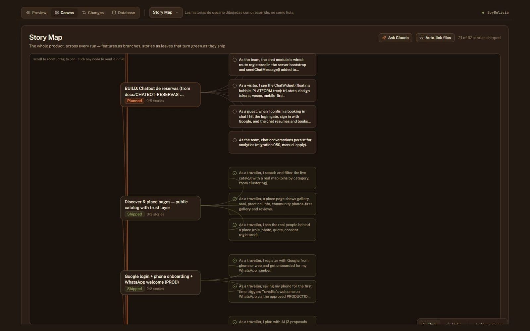The width and height of the screenshot is (530, 331).
Task: Click '2/2 stories' on the Google login node
Action: [x=155, y=289]
